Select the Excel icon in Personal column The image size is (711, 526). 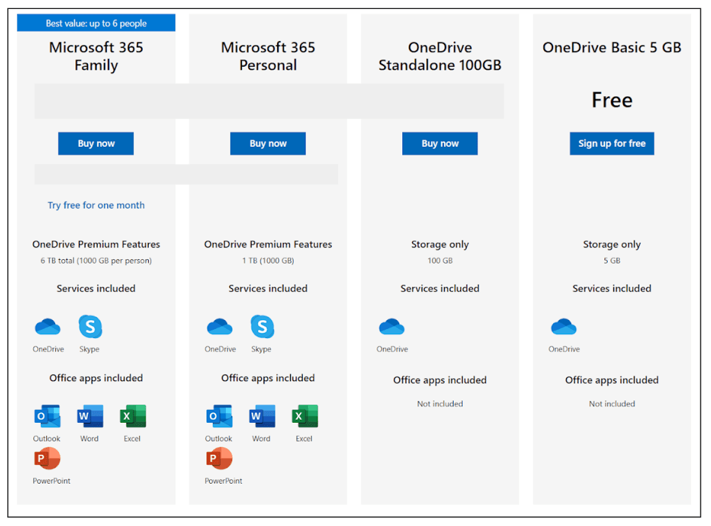(304, 416)
